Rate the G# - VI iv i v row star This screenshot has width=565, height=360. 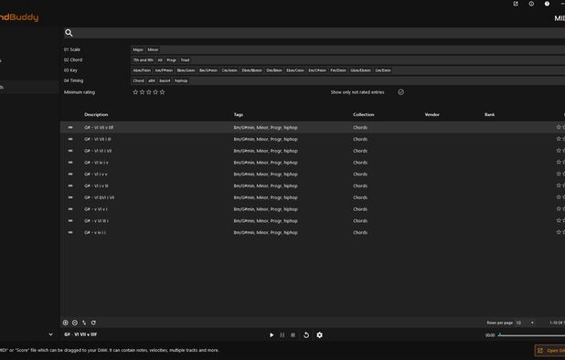tap(559, 163)
